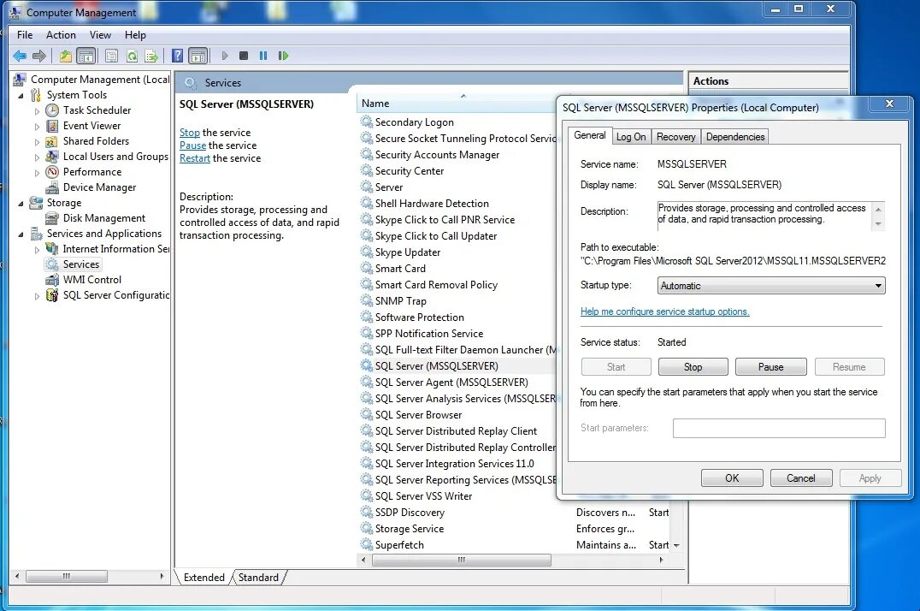Viewport: 920px width, 611px height.
Task: Select the Superfetch service row
Action: 399,544
